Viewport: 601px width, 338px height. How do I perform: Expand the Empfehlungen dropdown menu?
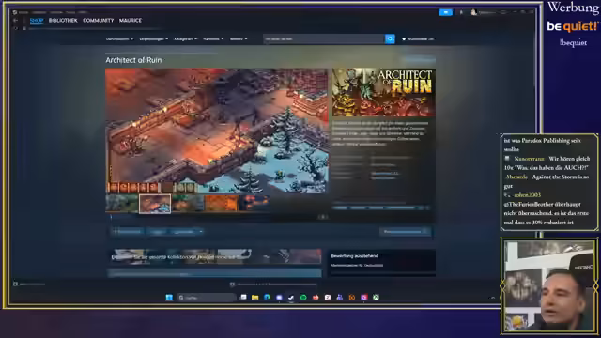click(154, 39)
